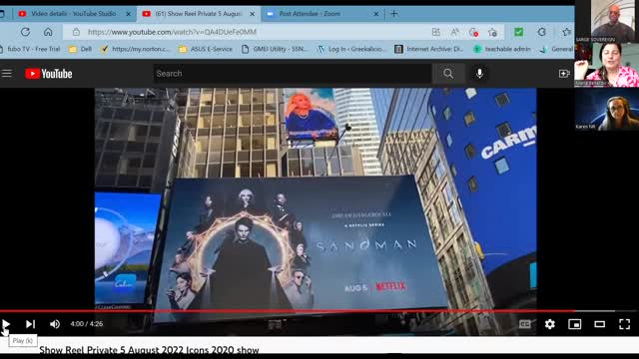Open the apps grid icon in address bar
Screen dimensions: 639x359
[x=436, y=32]
